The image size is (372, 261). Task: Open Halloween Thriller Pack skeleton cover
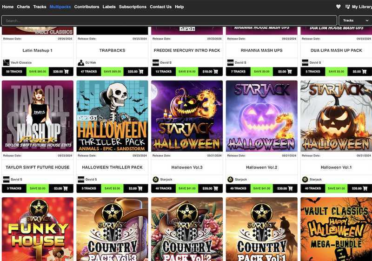click(112, 116)
